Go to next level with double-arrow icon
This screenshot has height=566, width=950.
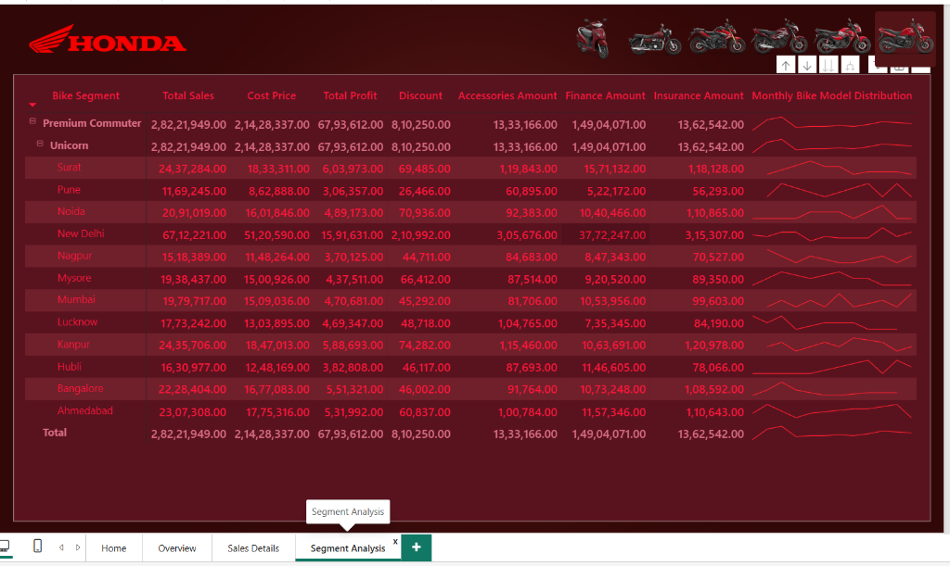coord(828,65)
